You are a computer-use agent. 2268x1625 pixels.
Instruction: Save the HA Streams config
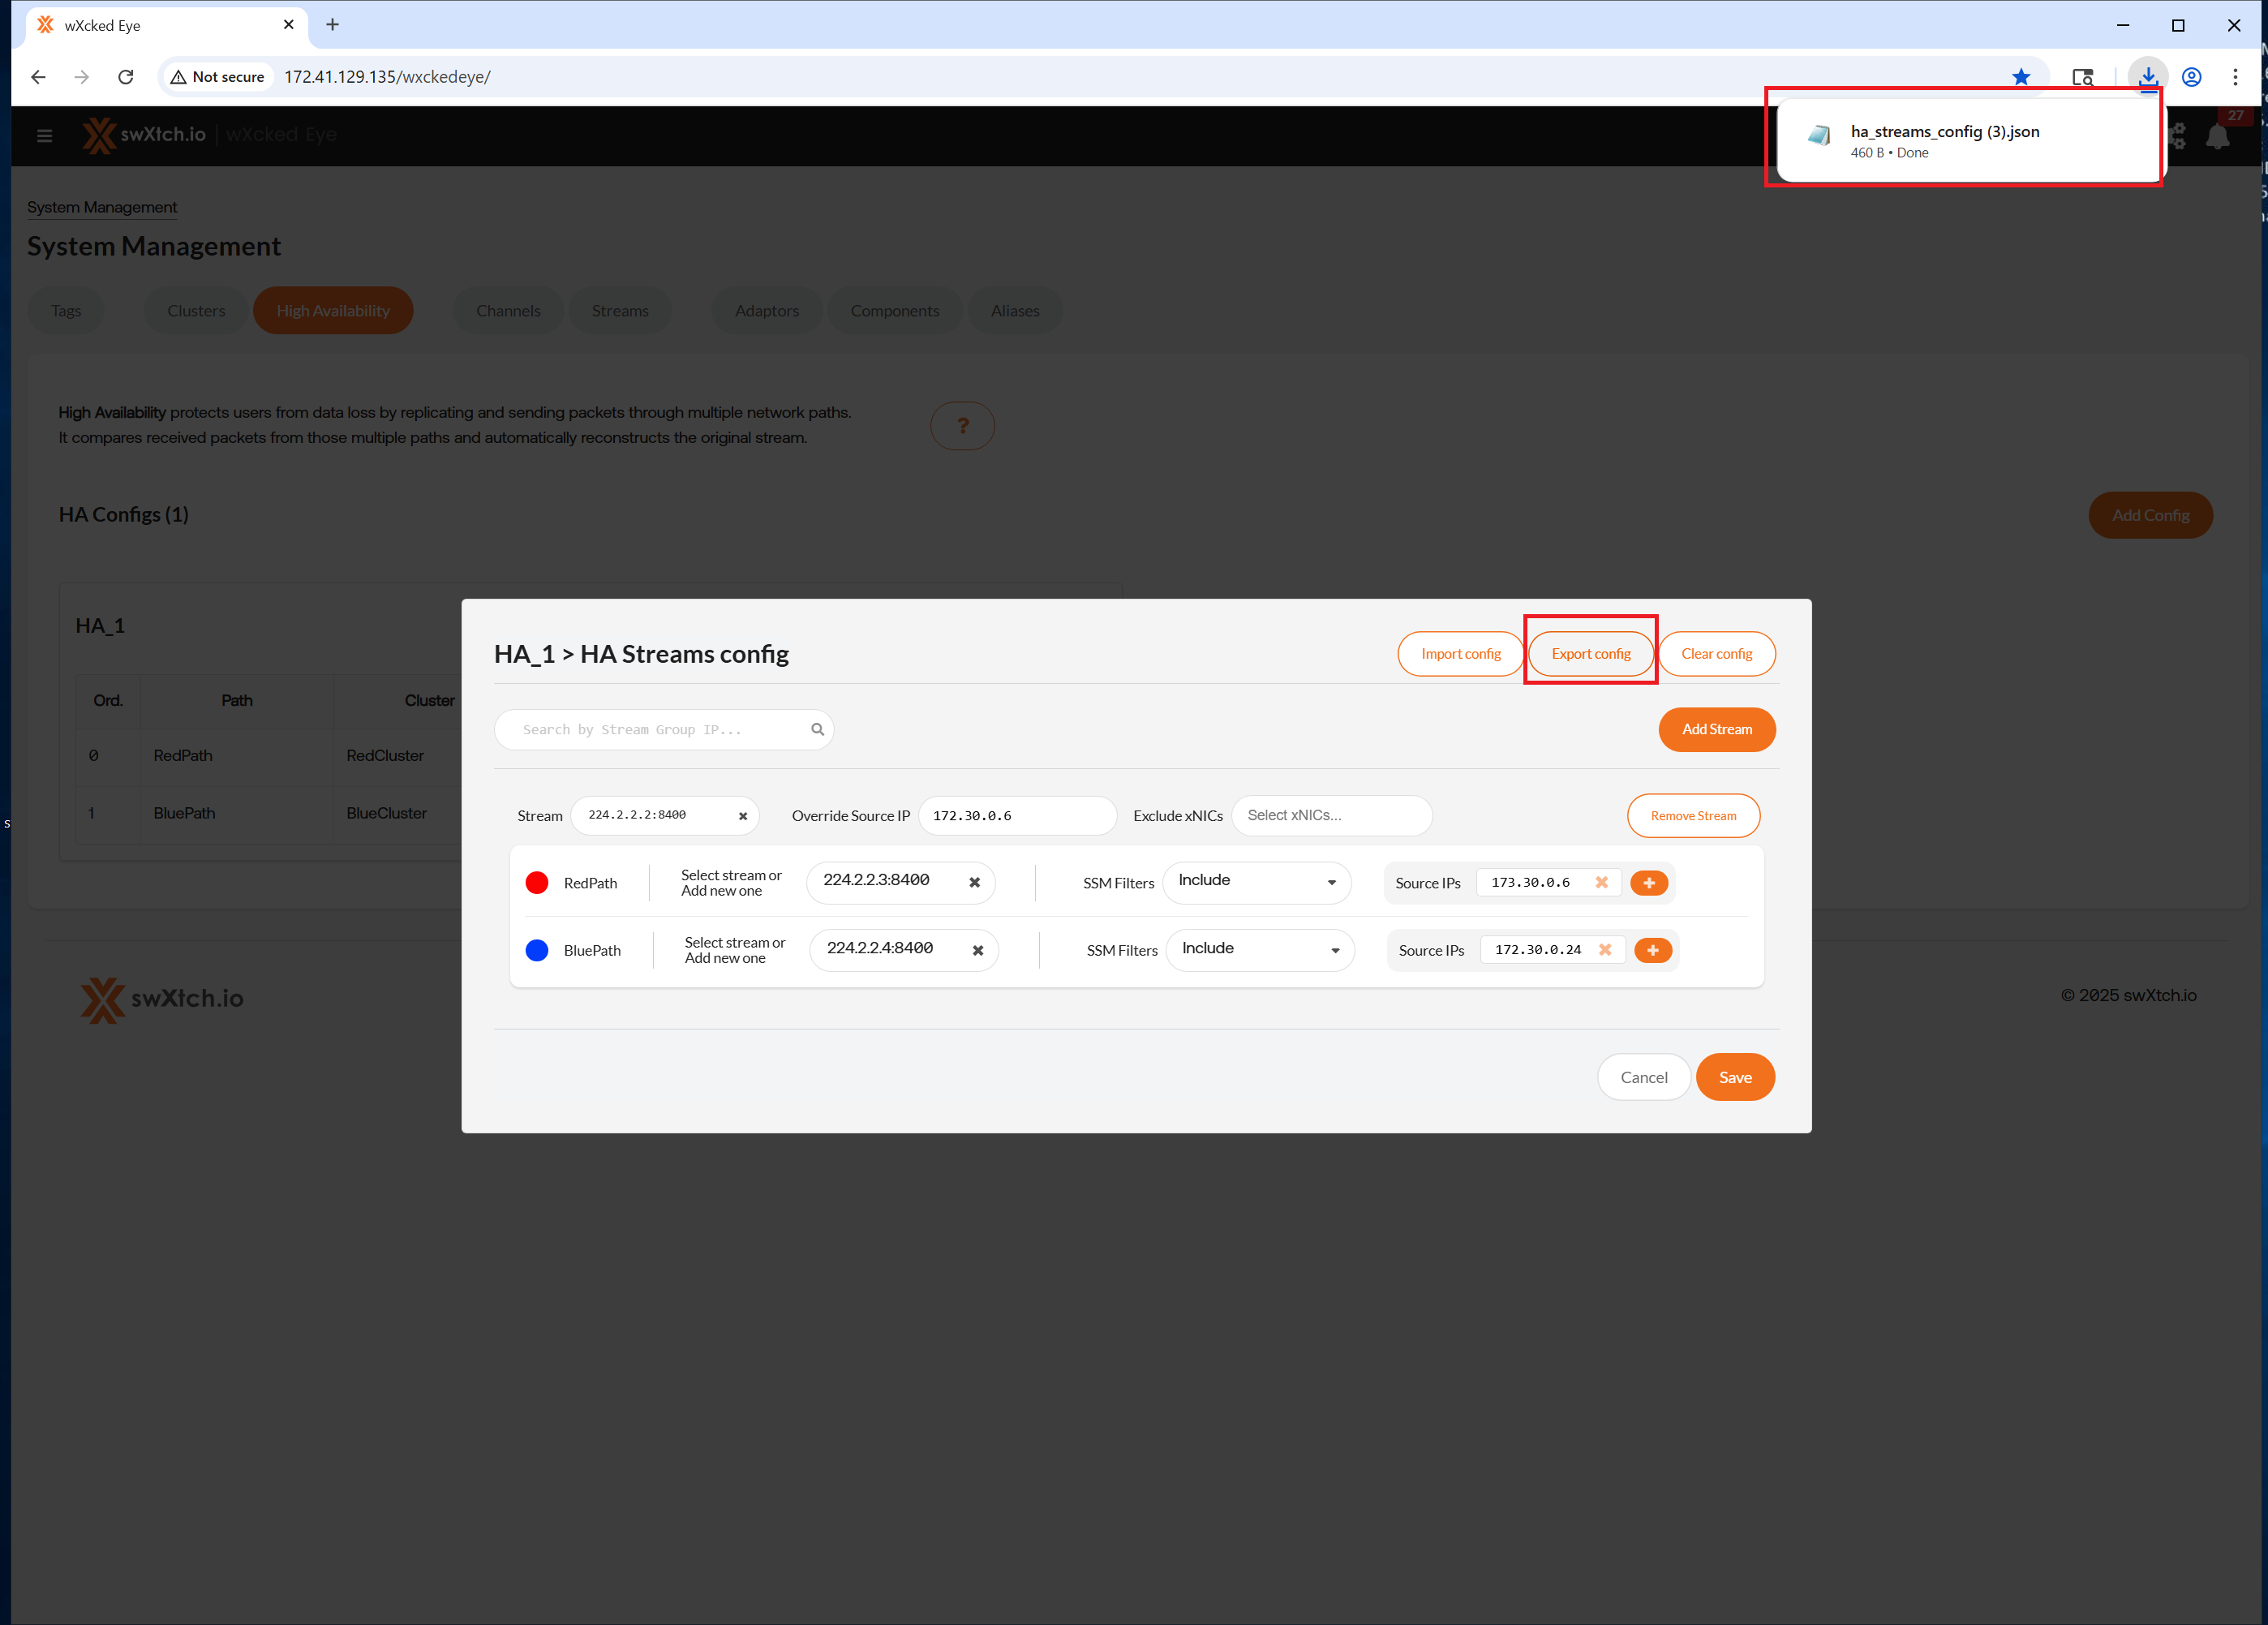click(1735, 1077)
